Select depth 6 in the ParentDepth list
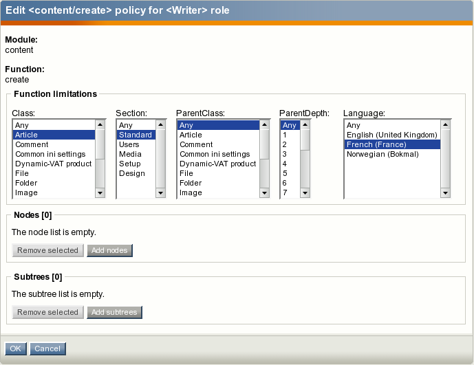 [x=290, y=183]
